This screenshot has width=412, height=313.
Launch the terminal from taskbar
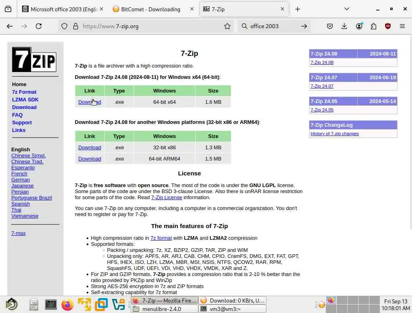pyautogui.click(x=51, y=305)
